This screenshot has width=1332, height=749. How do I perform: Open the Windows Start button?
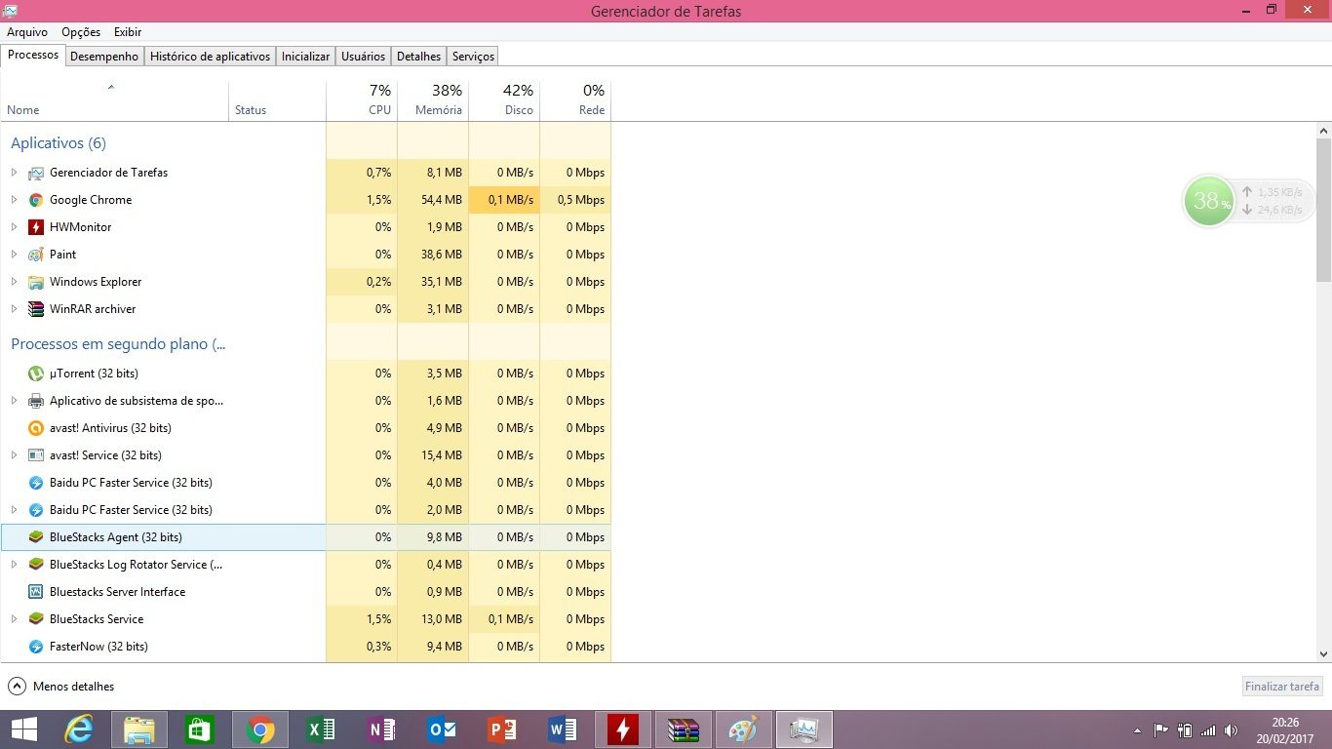coord(24,729)
